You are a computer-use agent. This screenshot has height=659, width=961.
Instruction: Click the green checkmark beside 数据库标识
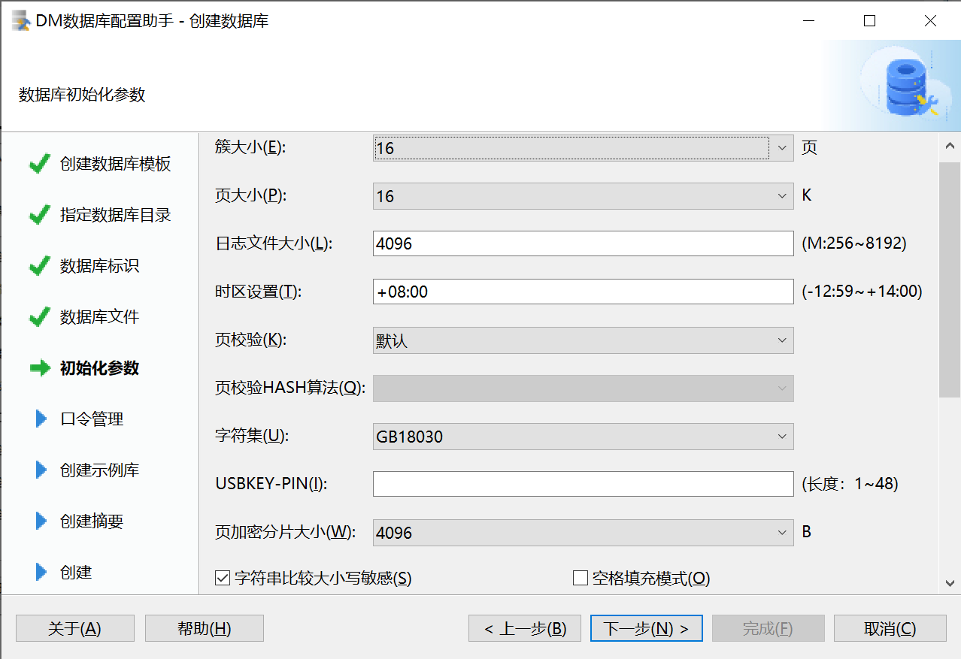click(40, 266)
